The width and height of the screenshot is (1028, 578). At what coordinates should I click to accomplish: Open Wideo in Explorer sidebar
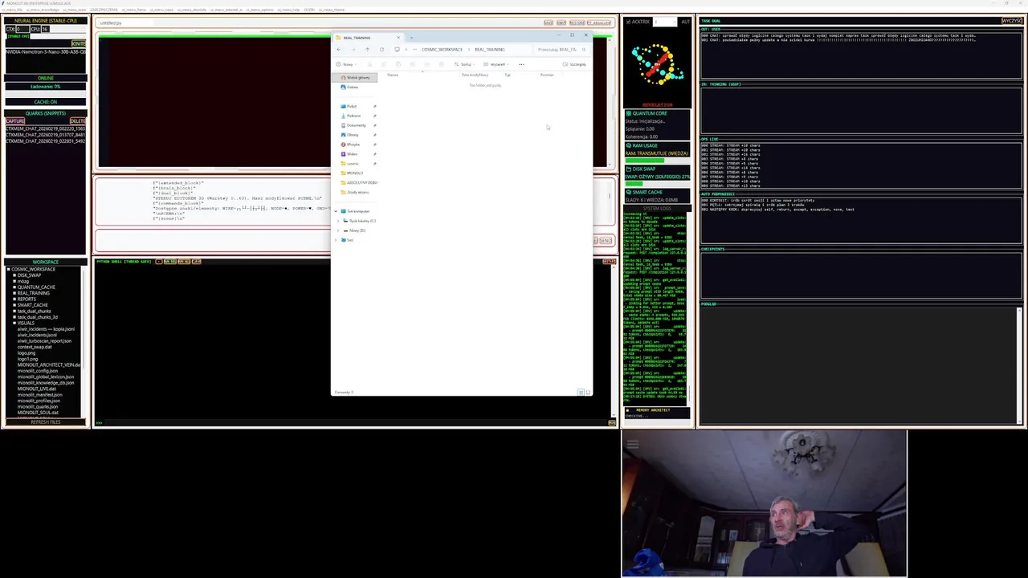(x=353, y=154)
